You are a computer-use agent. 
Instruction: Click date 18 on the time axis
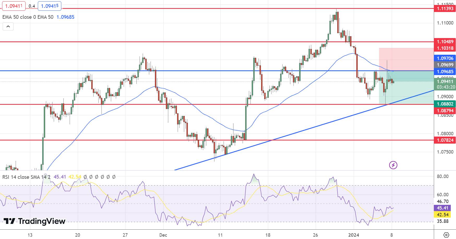pyautogui.click(x=268, y=235)
